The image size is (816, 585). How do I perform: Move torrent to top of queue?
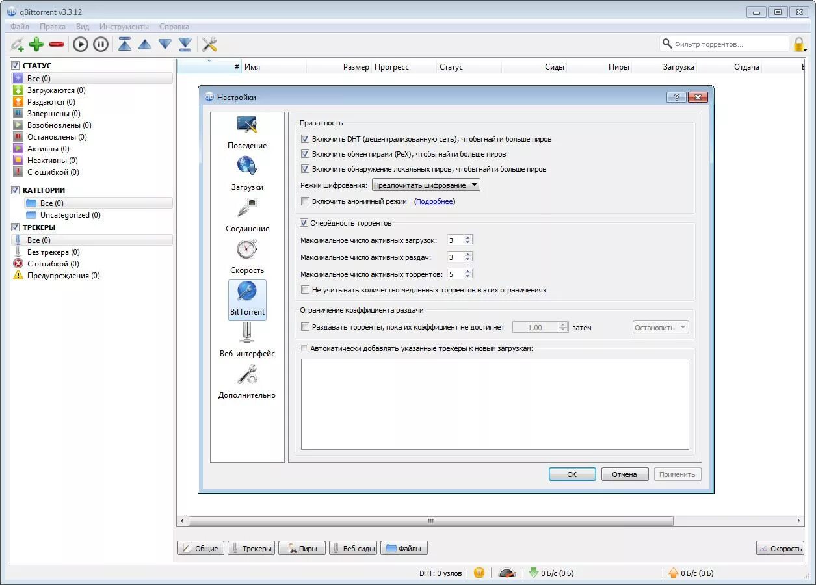[125, 44]
